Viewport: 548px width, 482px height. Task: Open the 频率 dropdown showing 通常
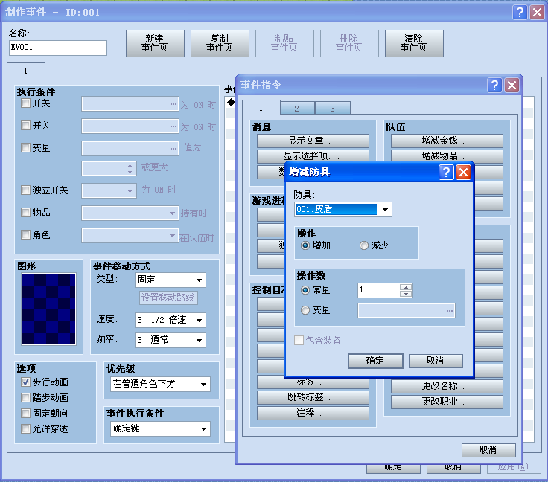[171, 340]
